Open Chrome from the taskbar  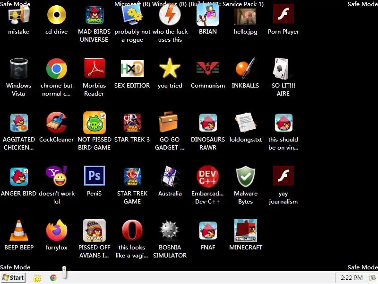[x=53, y=278]
